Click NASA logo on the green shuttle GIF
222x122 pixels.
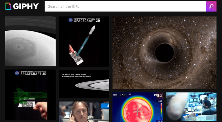[17, 73]
